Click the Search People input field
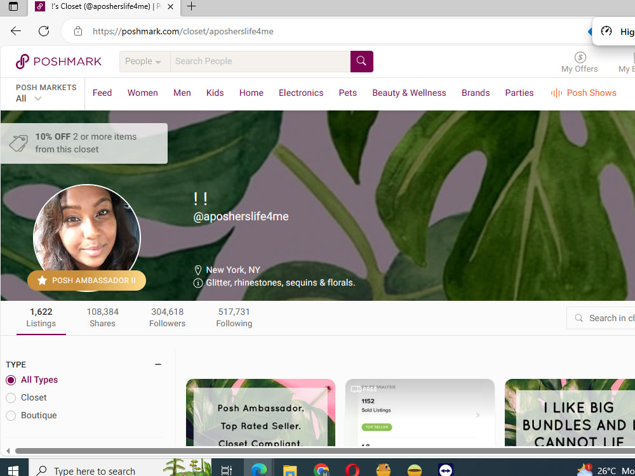 [260, 62]
